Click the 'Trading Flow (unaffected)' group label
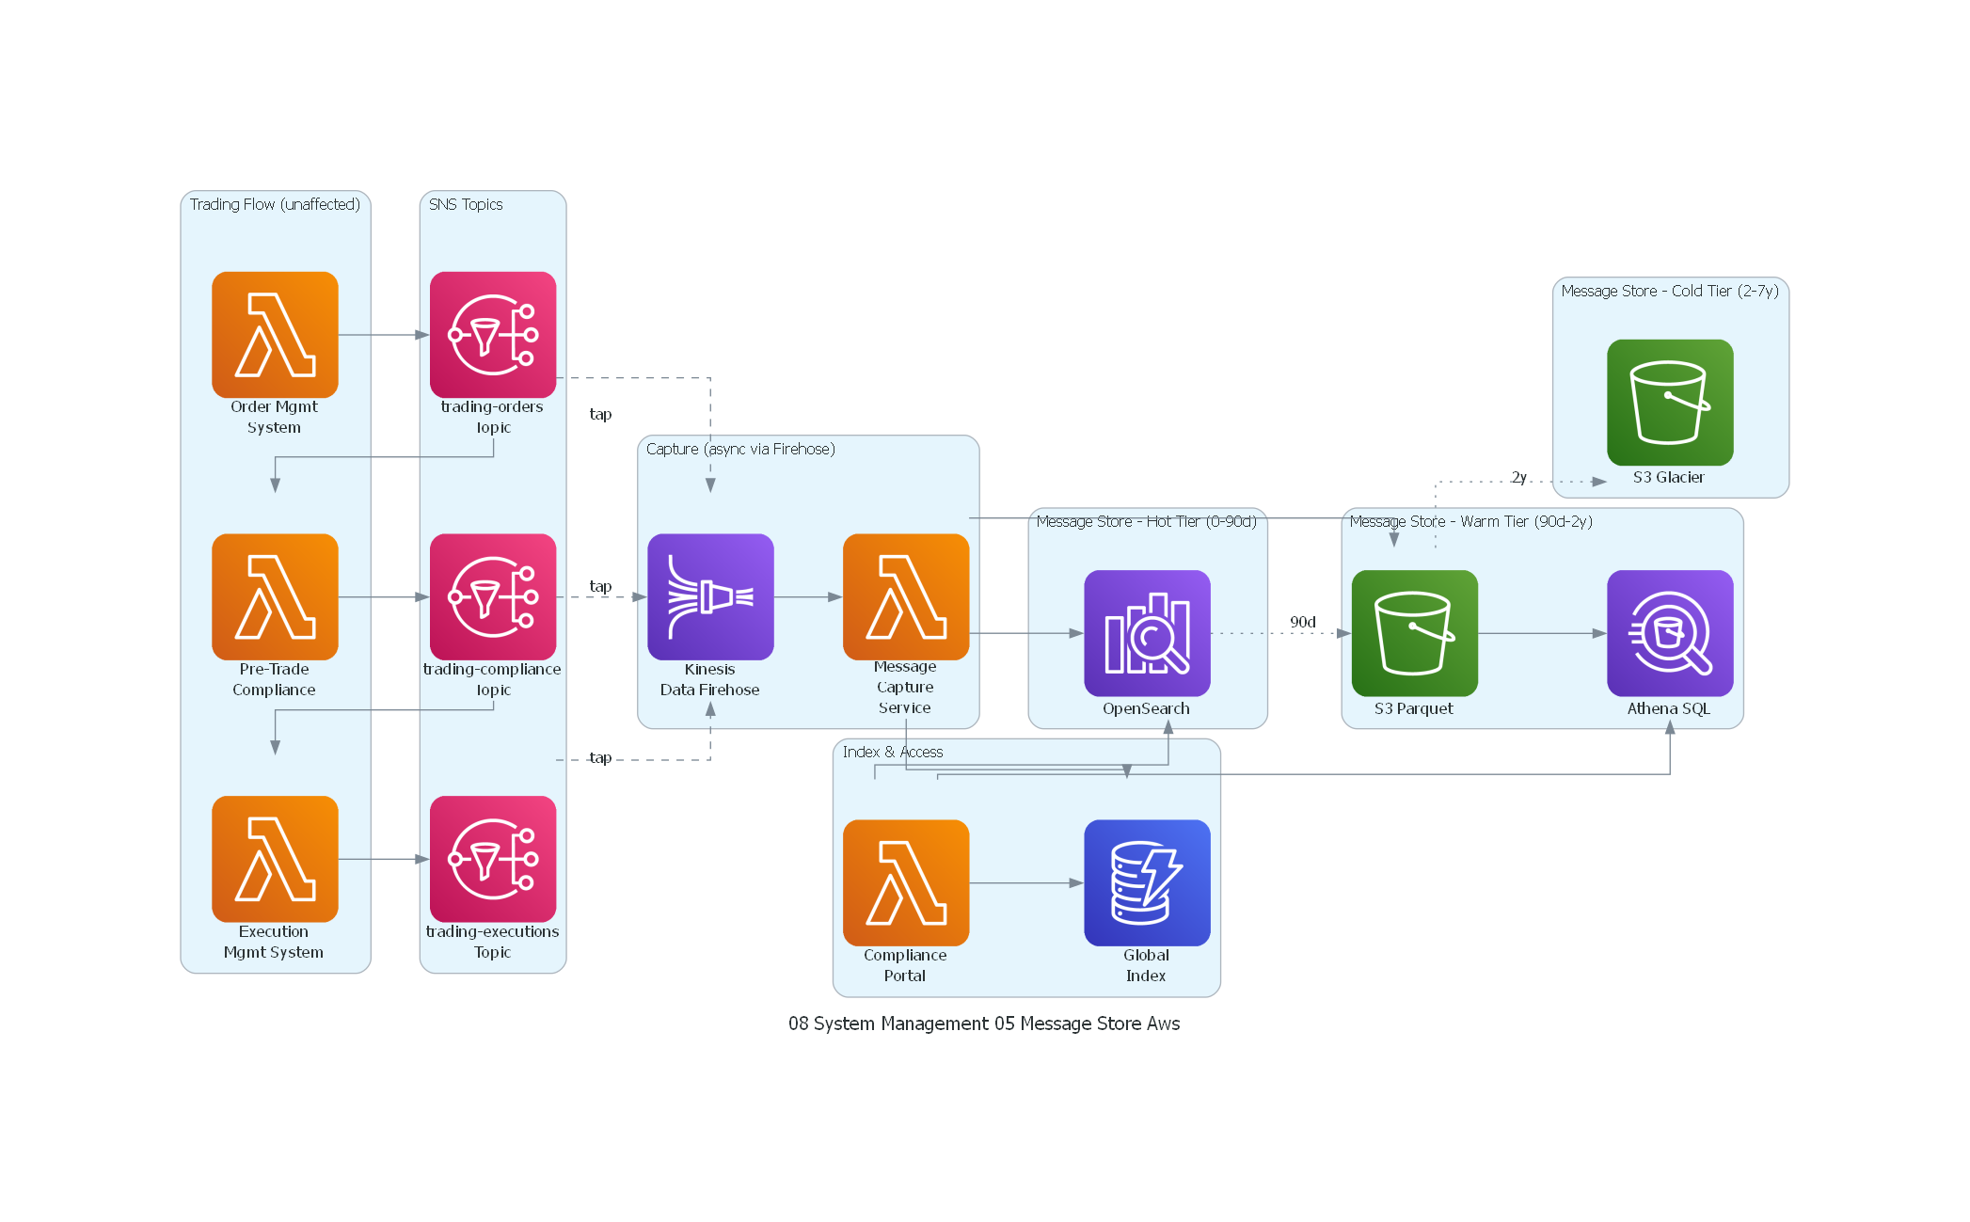The width and height of the screenshot is (1970, 1222). (x=275, y=204)
